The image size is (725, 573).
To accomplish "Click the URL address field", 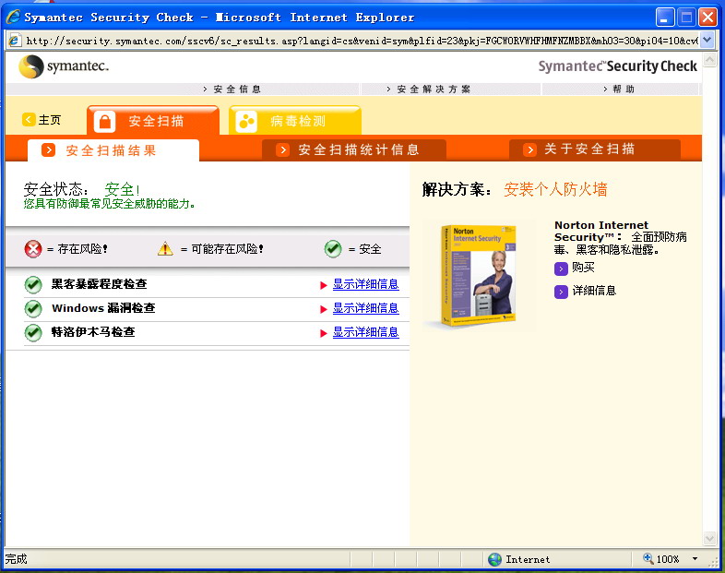I will (x=362, y=41).
